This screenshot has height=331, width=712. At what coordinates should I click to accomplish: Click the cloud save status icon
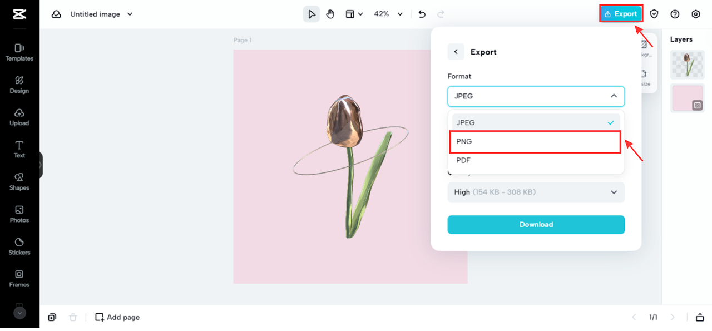56,14
